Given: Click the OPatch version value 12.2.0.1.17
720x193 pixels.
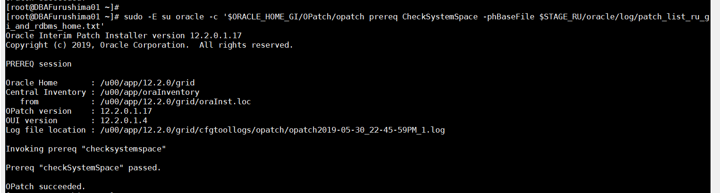Looking at the screenshot, I should click(x=126, y=111).
